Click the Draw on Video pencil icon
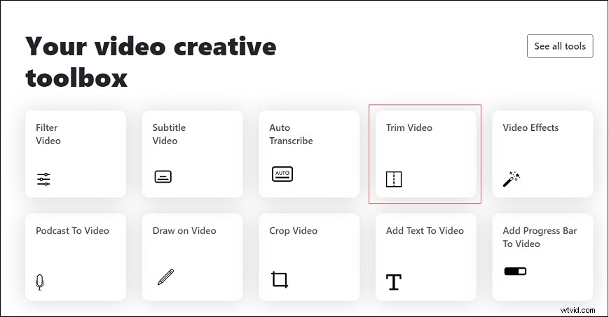Image resolution: width=609 pixels, height=317 pixels. coord(166,276)
